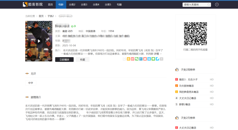Image resolution: width=238 pixels, height=130 pixels.
Task: Go to 子类2 in breadcrumb
Action: [x=51, y=16]
